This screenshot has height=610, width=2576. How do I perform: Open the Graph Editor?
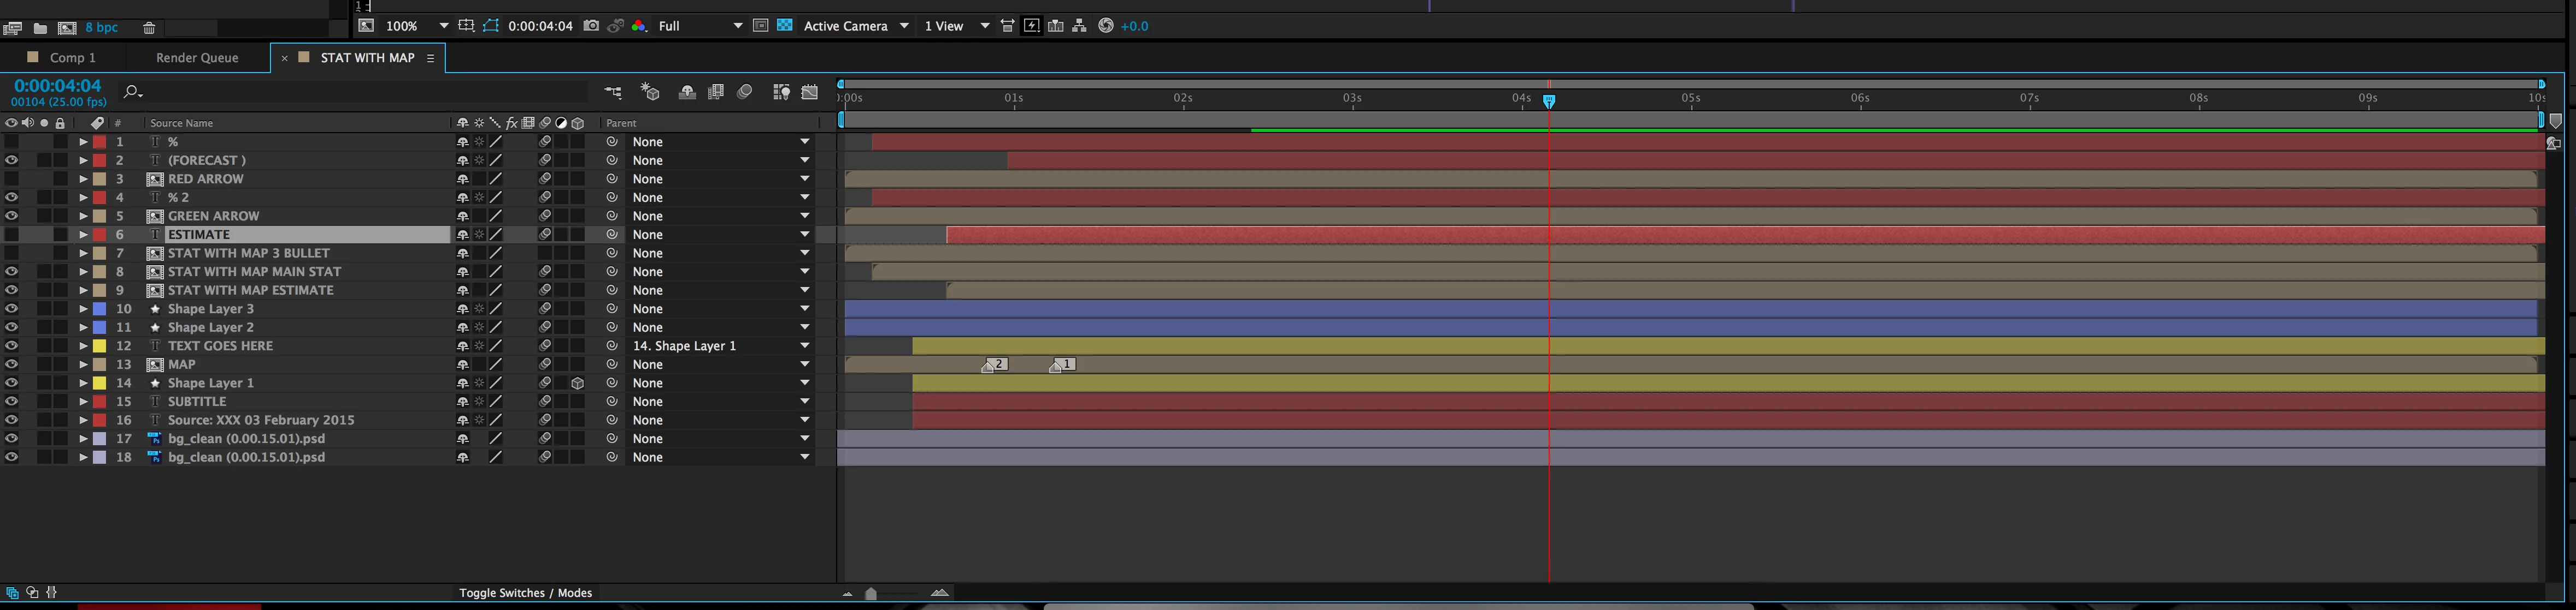(x=810, y=92)
